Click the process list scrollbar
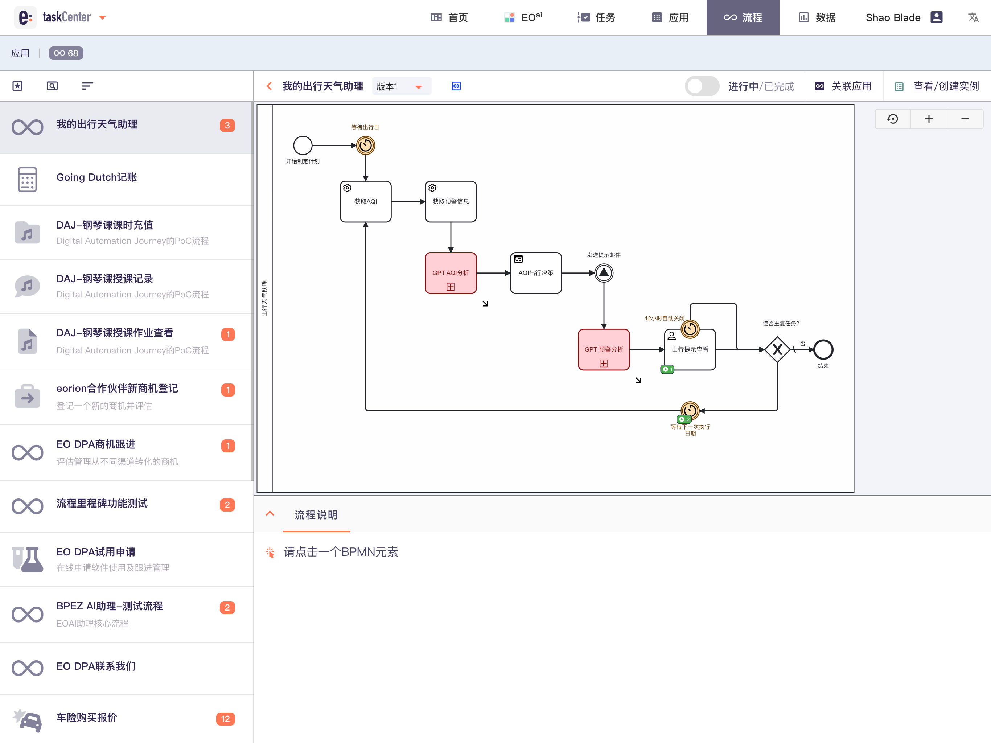 click(x=252, y=291)
